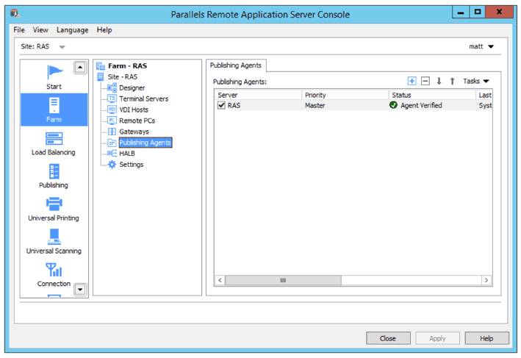Select Settings in the tree
Screen dimensions: 521x358
[132, 165]
